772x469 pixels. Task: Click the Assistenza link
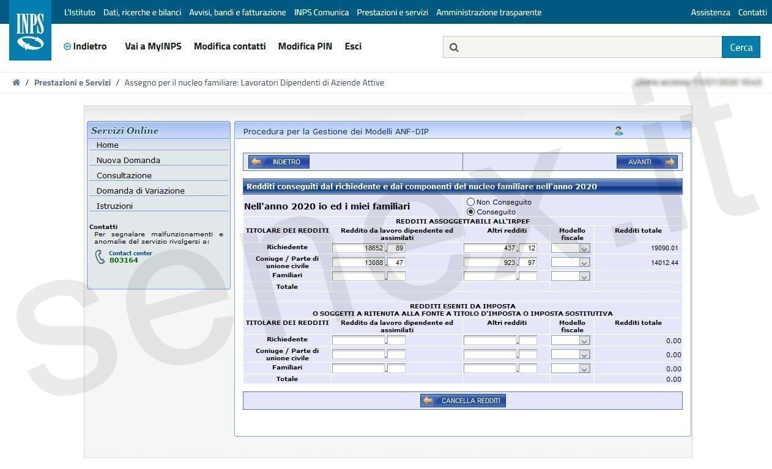(710, 12)
